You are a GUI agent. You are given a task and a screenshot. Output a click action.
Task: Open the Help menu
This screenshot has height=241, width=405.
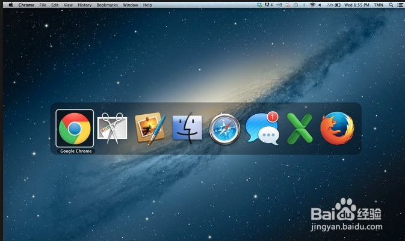pyautogui.click(x=147, y=5)
